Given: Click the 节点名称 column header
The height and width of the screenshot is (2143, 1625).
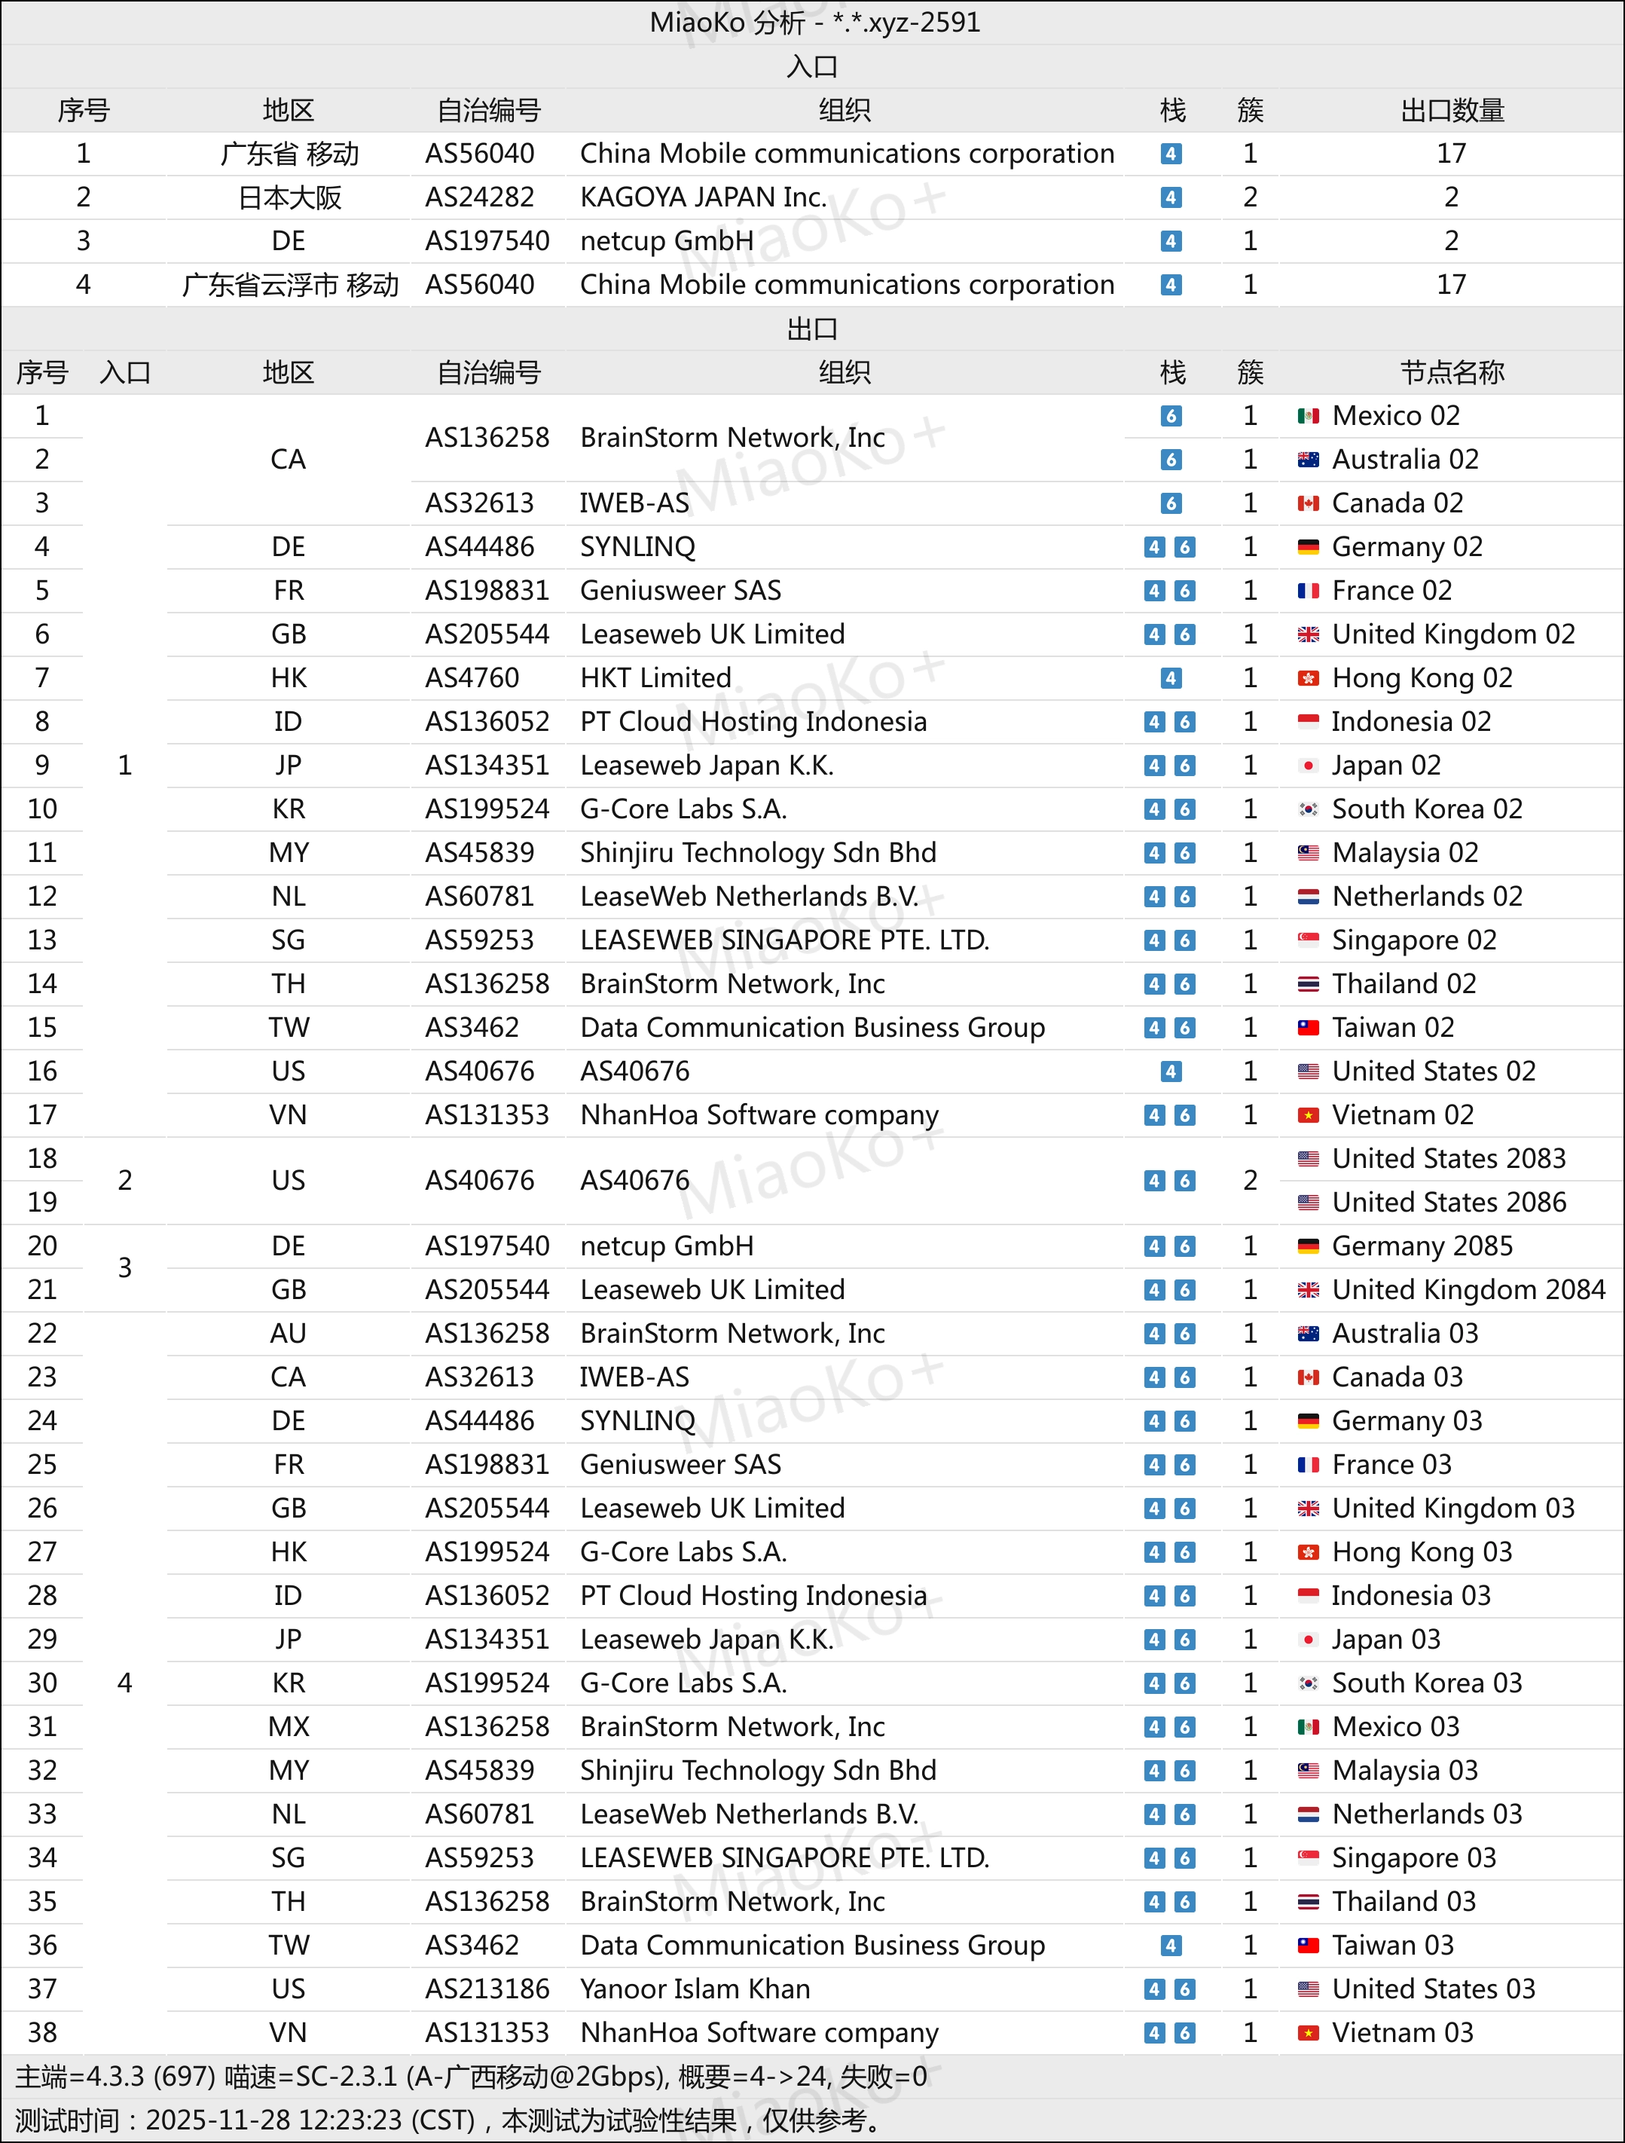Looking at the screenshot, I should click(1452, 372).
